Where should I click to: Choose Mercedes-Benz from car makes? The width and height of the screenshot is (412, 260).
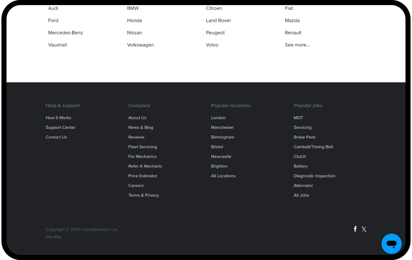tap(65, 33)
